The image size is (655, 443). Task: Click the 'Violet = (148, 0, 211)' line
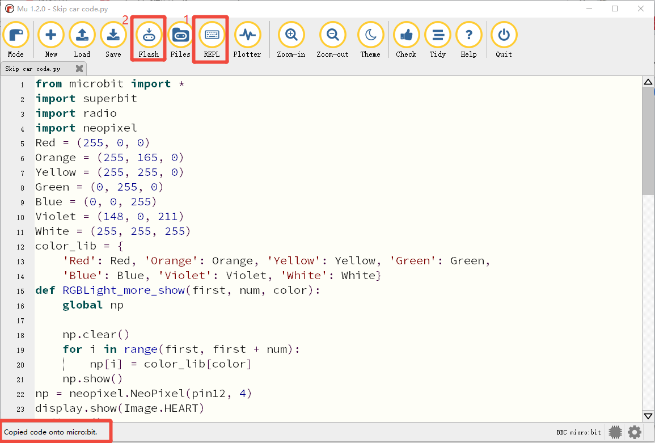(109, 217)
